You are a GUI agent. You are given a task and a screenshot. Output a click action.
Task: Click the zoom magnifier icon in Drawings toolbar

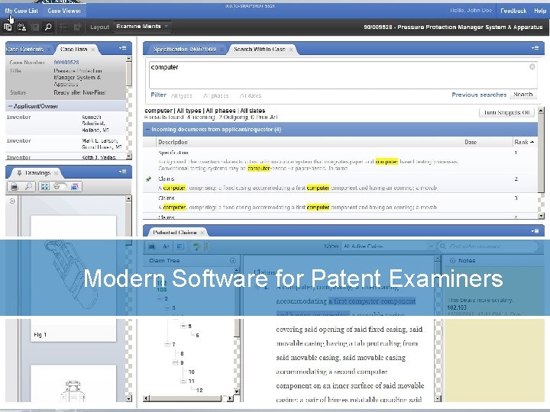click(28, 186)
